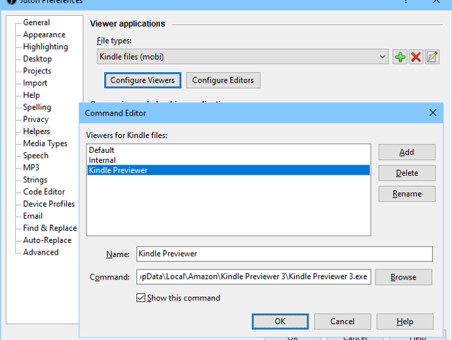Open Strings preferences page

[x=35, y=180]
